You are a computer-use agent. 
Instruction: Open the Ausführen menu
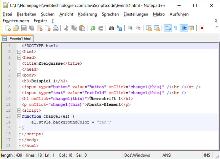click(x=179, y=14)
